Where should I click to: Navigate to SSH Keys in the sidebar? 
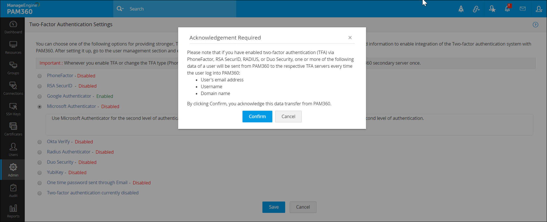pos(13,109)
